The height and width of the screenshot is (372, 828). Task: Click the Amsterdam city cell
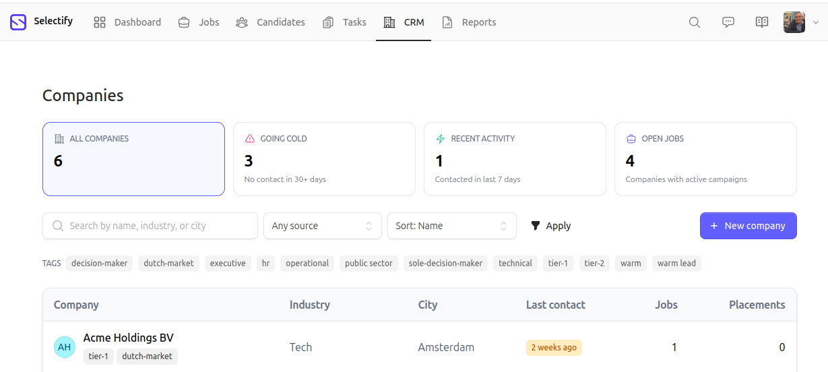click(x=446, y=348)
